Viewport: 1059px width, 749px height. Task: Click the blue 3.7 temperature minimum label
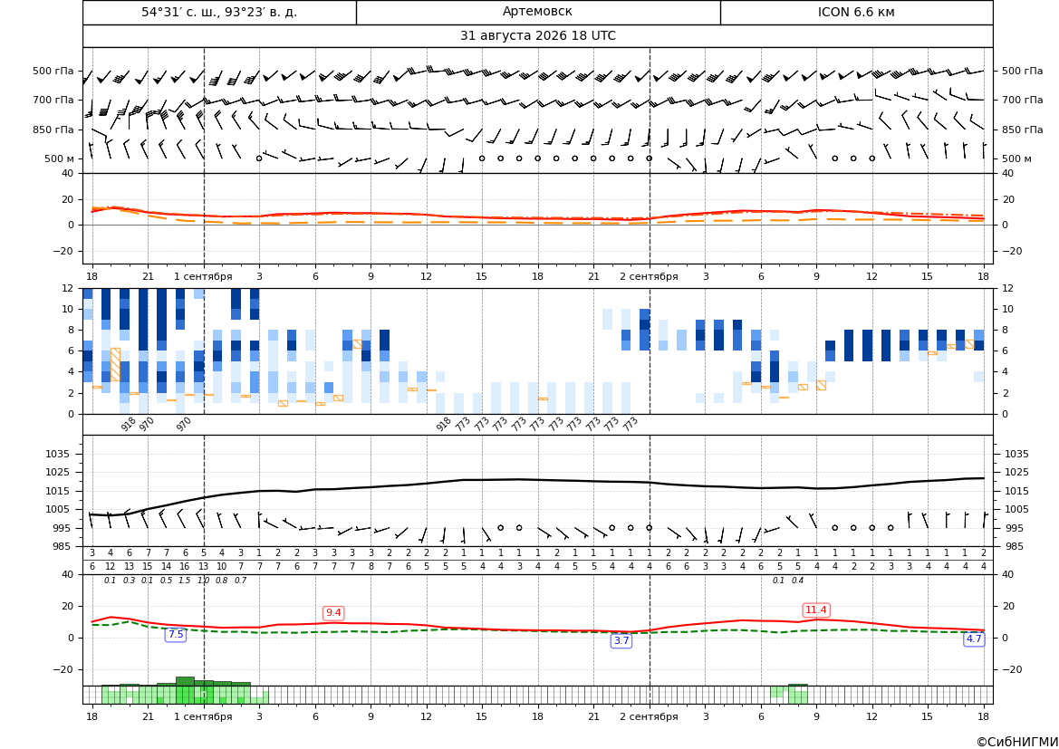click(x=621, y=641)
